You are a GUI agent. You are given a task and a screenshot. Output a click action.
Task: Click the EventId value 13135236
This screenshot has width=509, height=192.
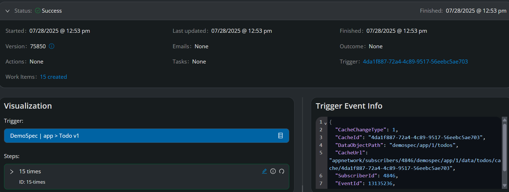point(380,183)
